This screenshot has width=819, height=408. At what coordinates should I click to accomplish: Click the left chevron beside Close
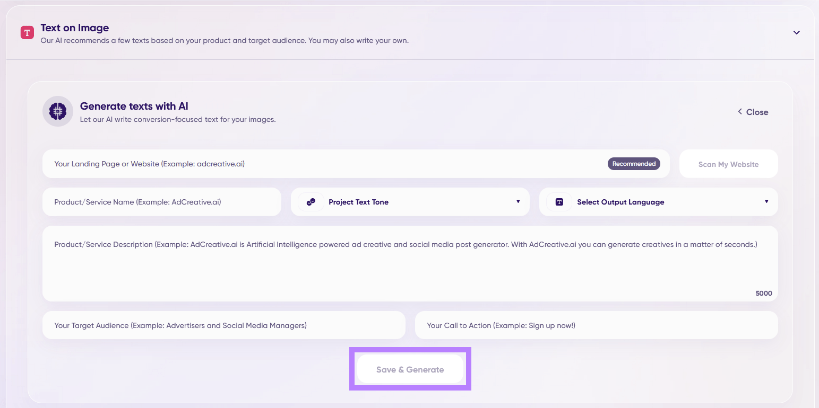click(740, 112)
